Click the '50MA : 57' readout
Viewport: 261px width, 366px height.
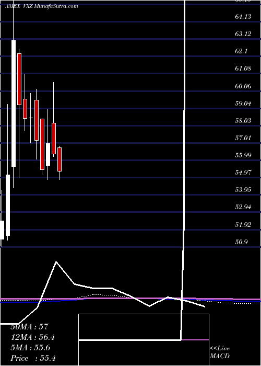(x=29, y=327)
